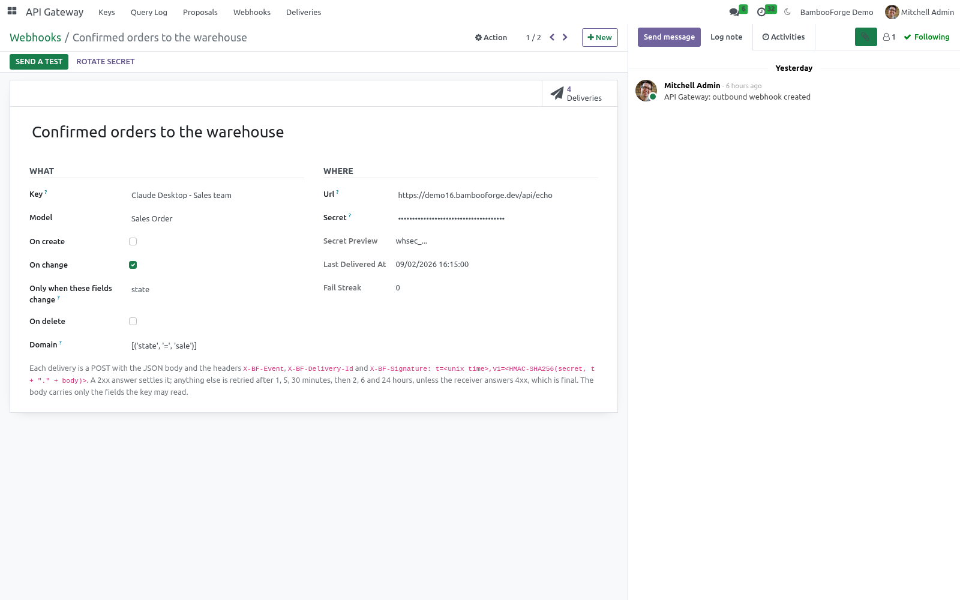The height and width of the screenshot is (600, 960).
Task: Click the ROTATE SECRET button
Action: (106, 62)
